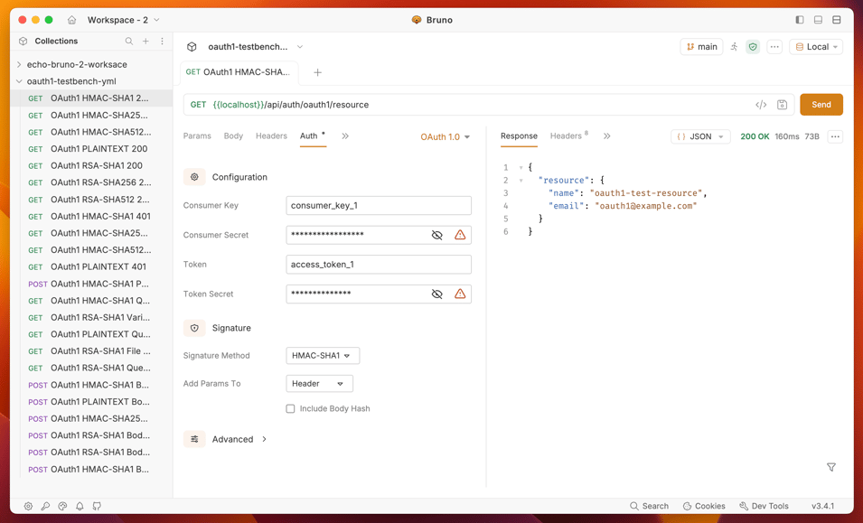The image size is (863, 523).
Task: Click the key icon in the status bar
Action: pyautogui.click(x=45, y=506)
